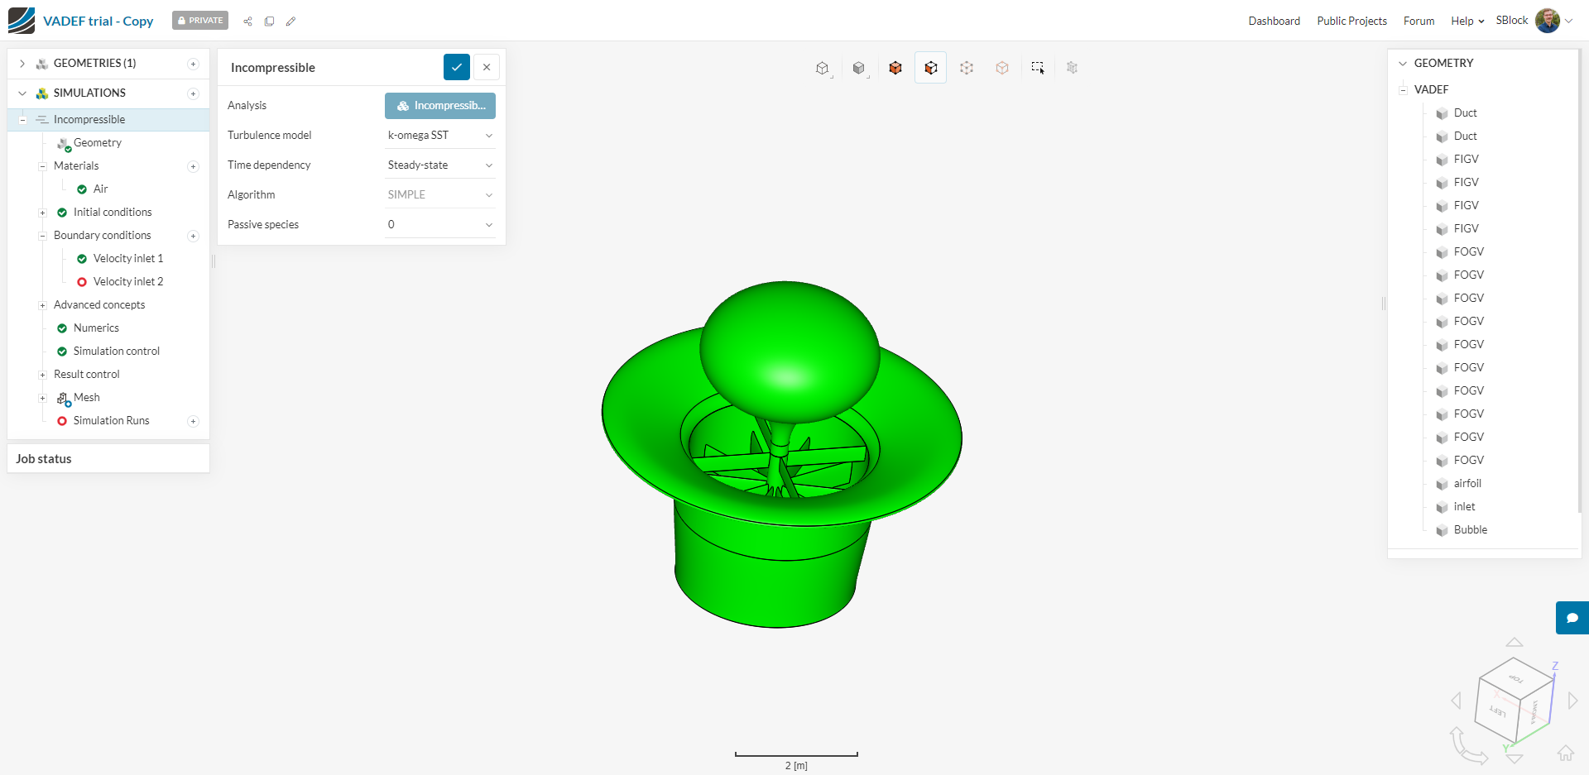Viewport: 1589px width, 775px height.
Task: Collapse the SIMULATIONS section chevron
Action: pos(22,93)
